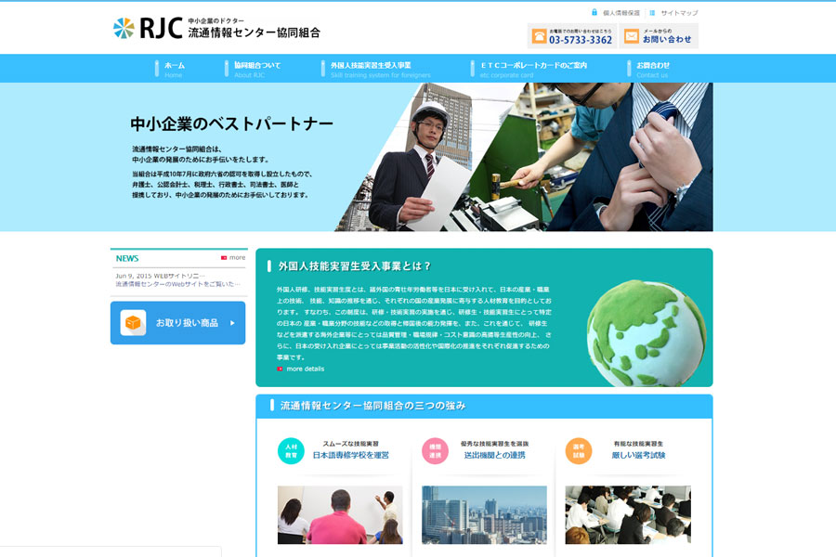Click the padlock icon beside 個人情報保護

pos(594,13)
